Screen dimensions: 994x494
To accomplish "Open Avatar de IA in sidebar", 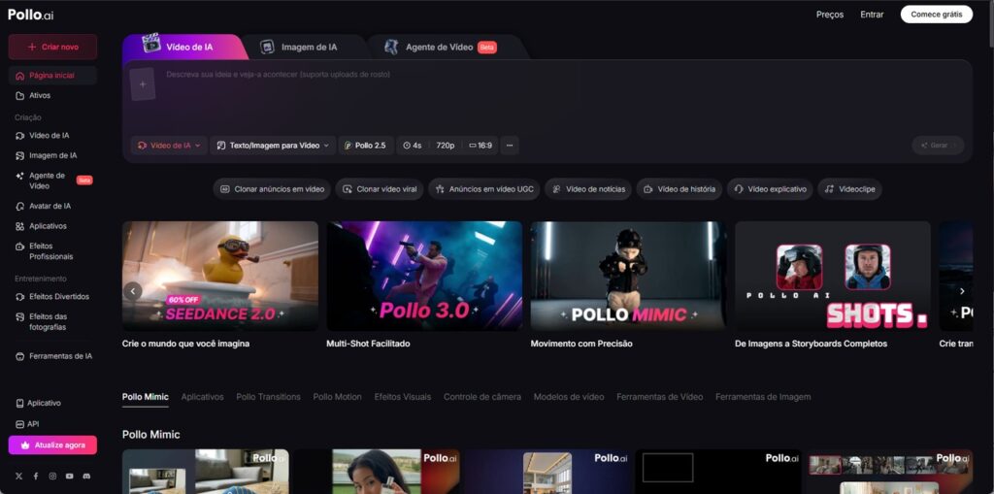I will pyautogui.click(x=52, y=206).
